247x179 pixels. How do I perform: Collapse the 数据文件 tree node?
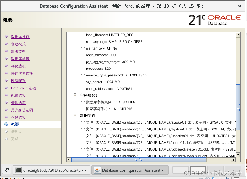tap(75, 115)
